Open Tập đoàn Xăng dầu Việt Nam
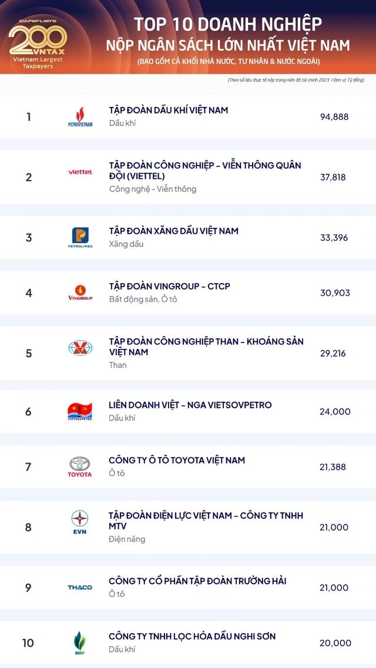Viewport: 376px width, 668px height. coord(174,231)
